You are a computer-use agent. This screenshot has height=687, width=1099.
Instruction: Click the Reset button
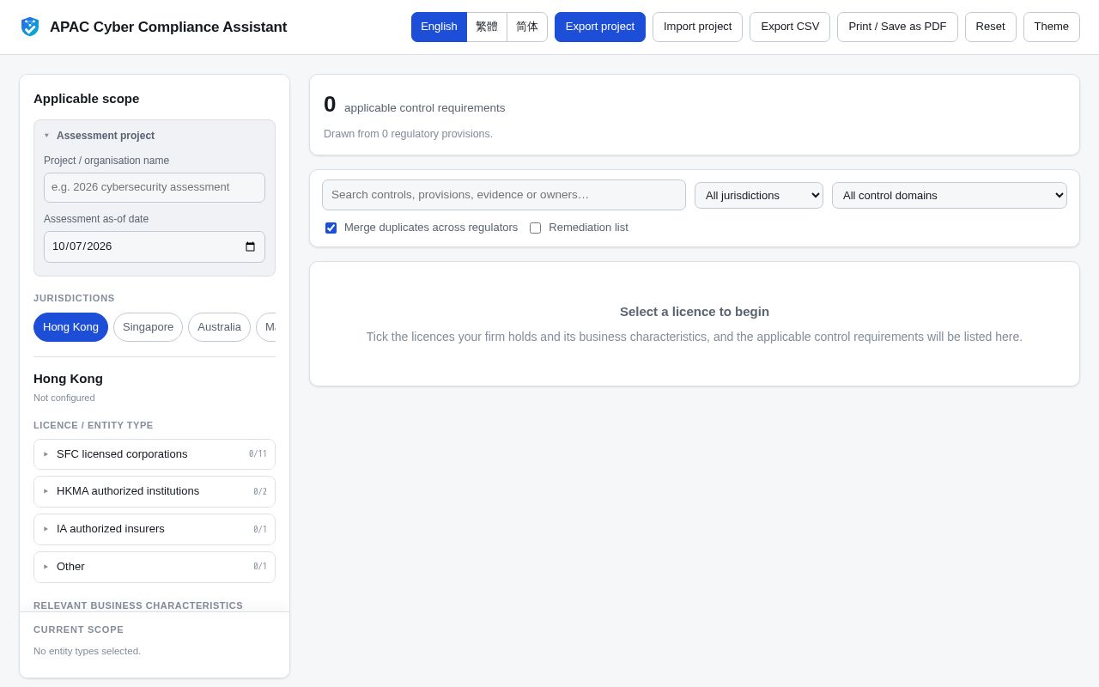(x=990, y=27)
